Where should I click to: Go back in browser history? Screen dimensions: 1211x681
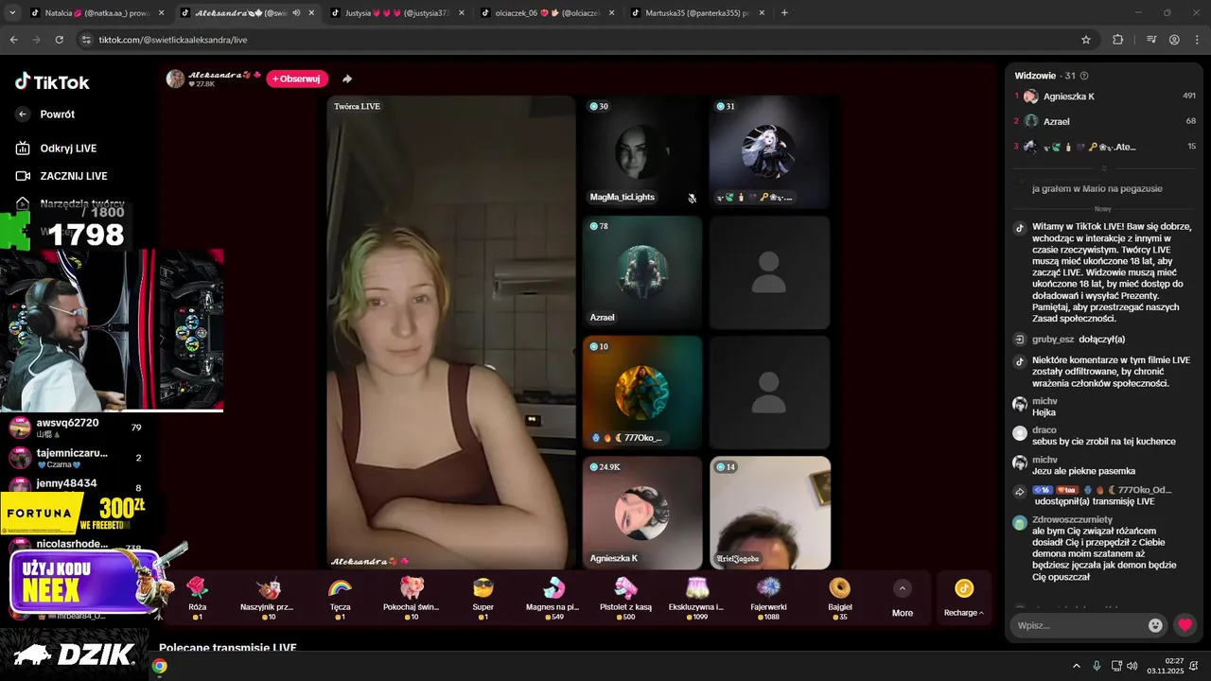pyautogui.click(x=13, y=40)
